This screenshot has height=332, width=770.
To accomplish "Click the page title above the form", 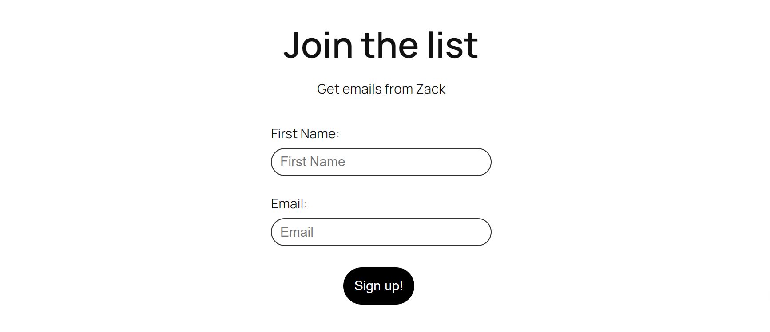I will [381, 44].
